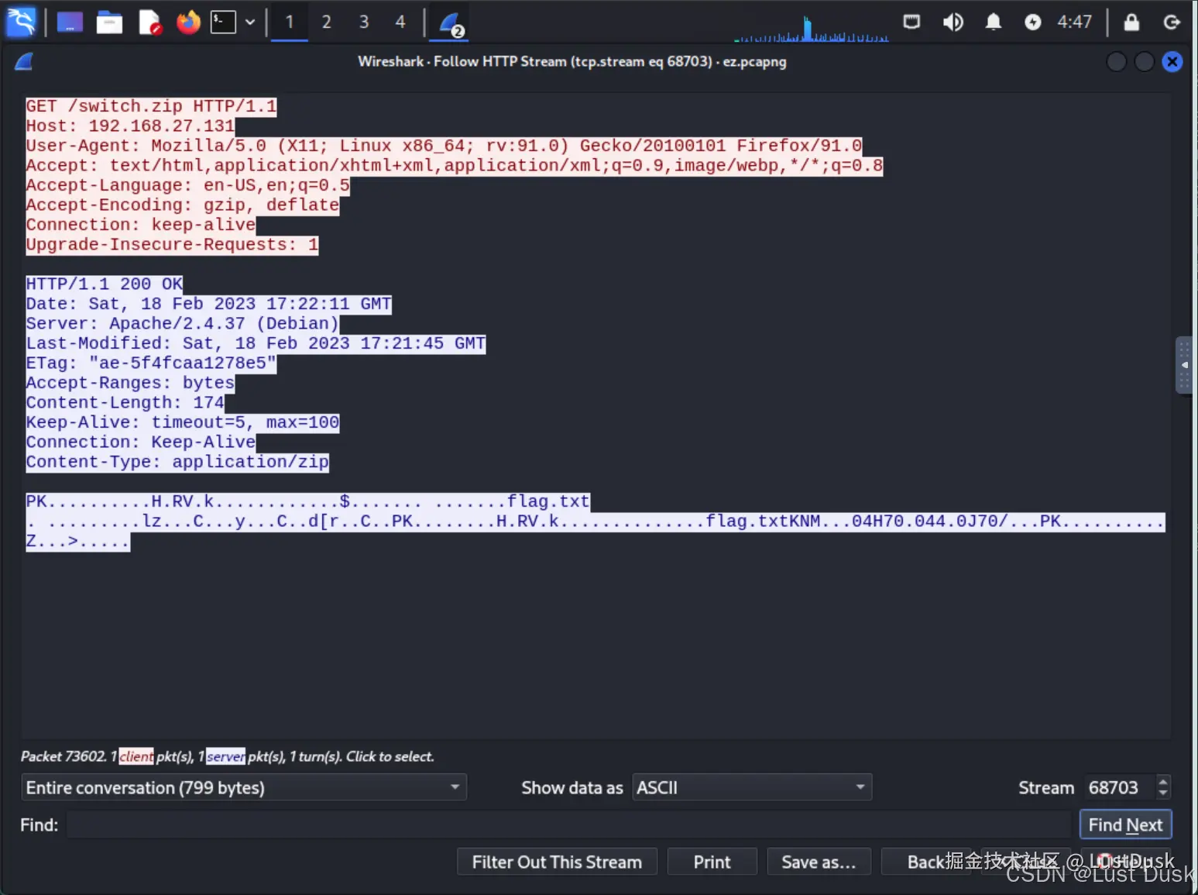Launch the file manager from the panel
The image size is (1198, 895).
pyautogui.click(x=109, y=22)
